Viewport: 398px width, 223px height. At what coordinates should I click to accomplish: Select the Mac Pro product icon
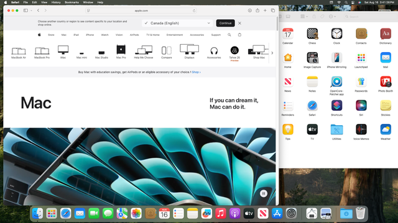121,51
